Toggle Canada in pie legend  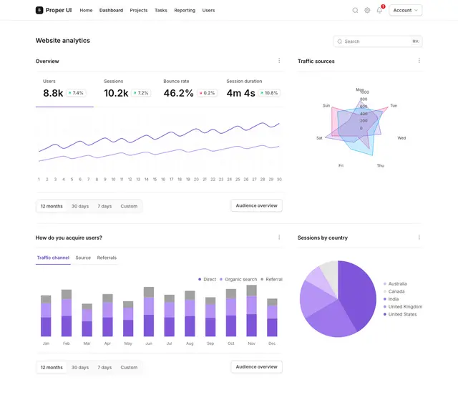(394, 291)
